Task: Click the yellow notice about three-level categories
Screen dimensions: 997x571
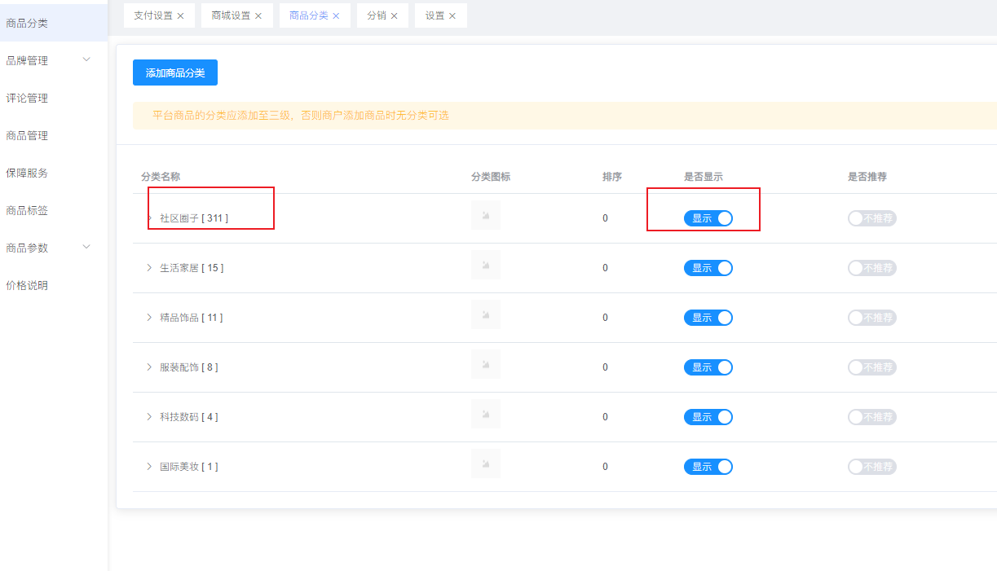Action: [x=565, y=116]
